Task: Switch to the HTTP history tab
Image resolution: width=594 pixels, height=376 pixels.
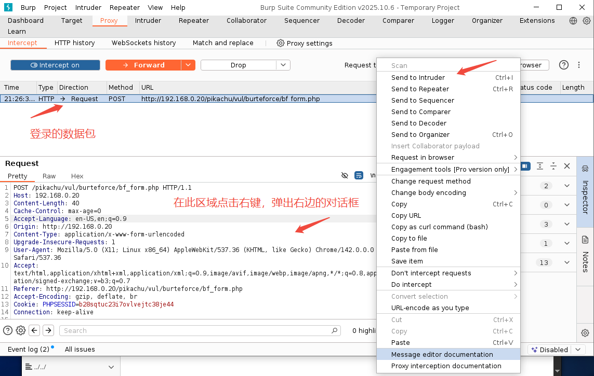Action: pos(75,43)
